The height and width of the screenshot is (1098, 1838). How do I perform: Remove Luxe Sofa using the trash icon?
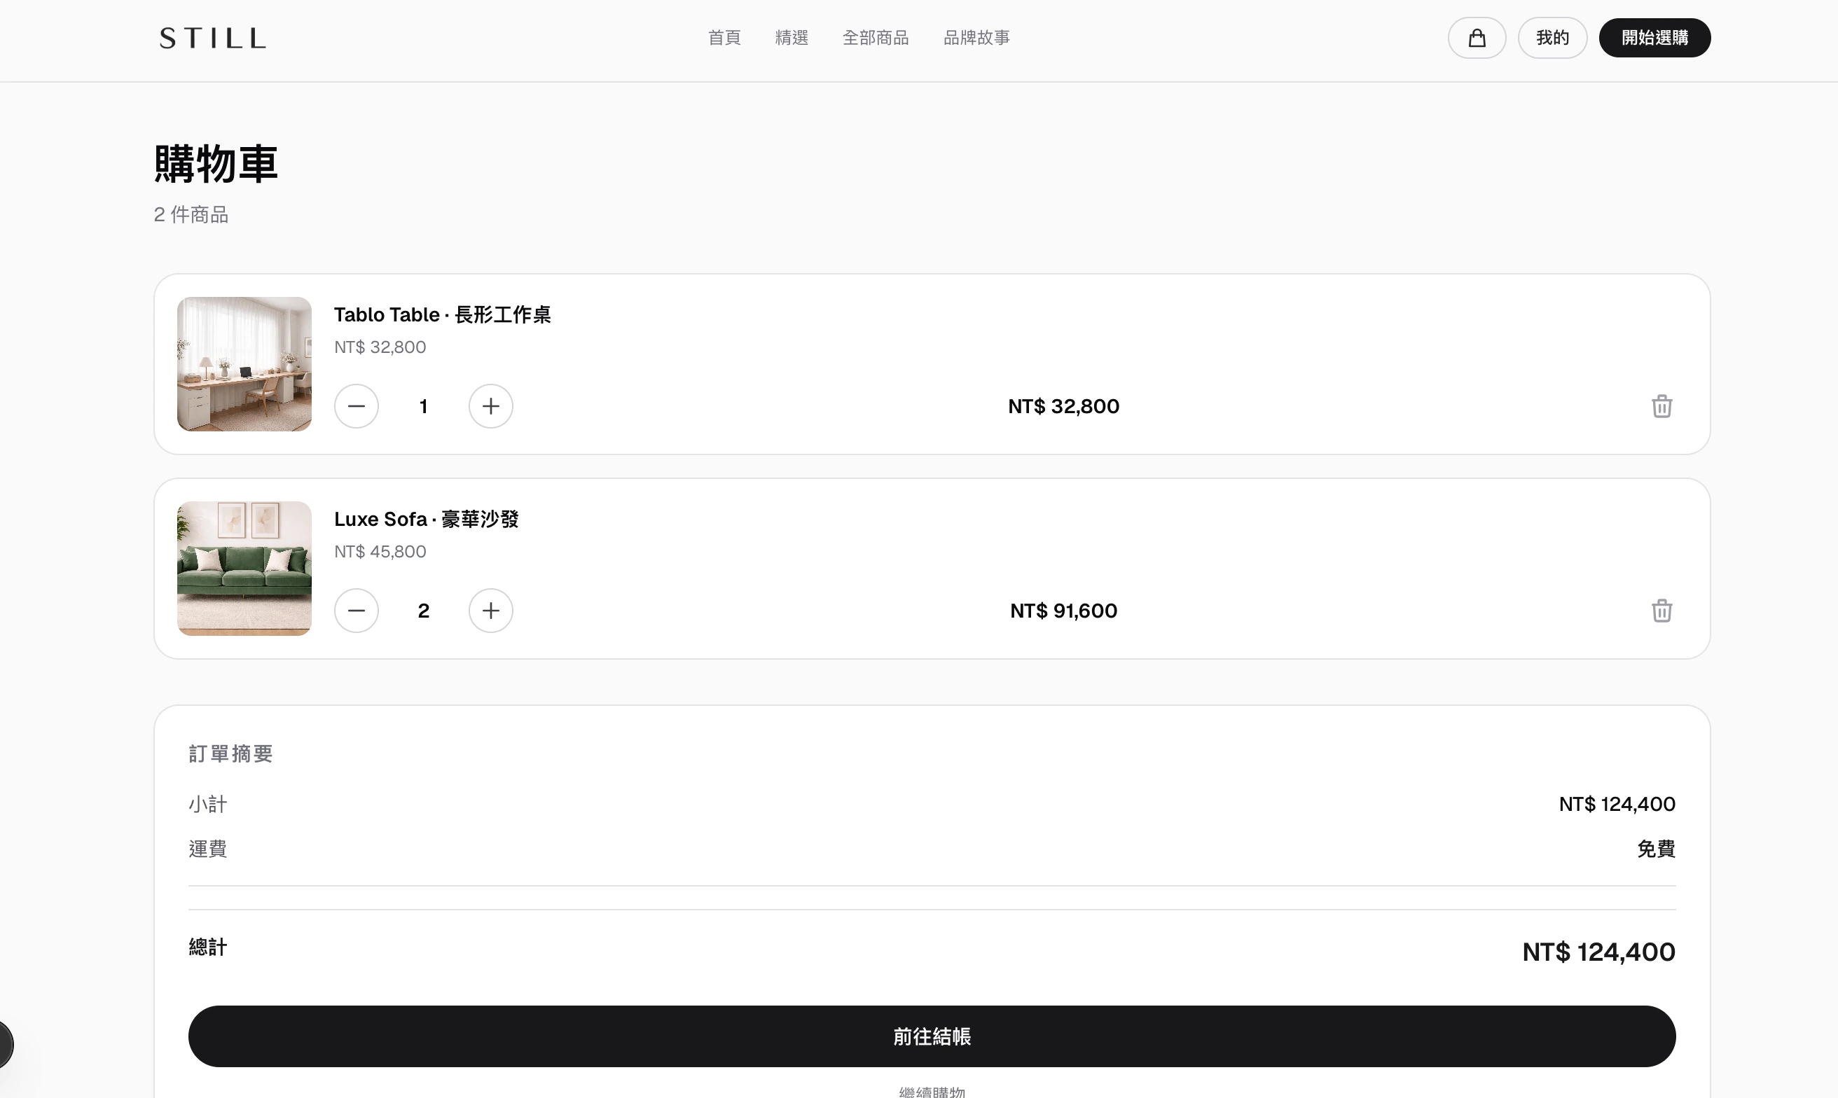[1661, 611]
